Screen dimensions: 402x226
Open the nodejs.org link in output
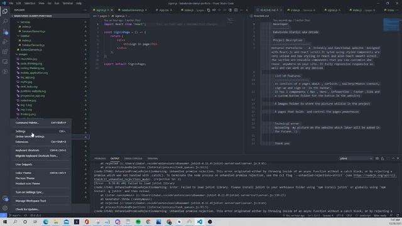(374, 176)
